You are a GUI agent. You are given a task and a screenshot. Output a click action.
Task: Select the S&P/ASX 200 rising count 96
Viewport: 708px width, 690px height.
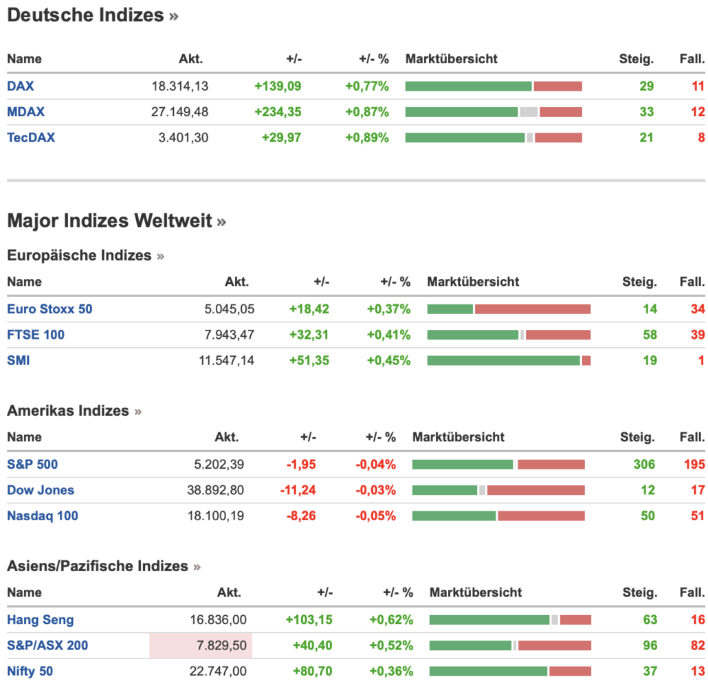(x=650, y=645)
